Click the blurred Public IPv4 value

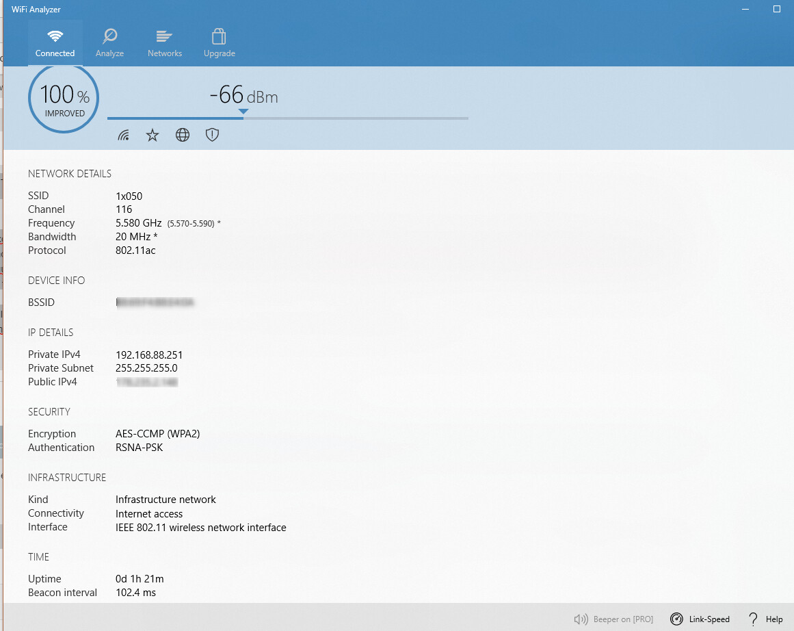(147, 382)
